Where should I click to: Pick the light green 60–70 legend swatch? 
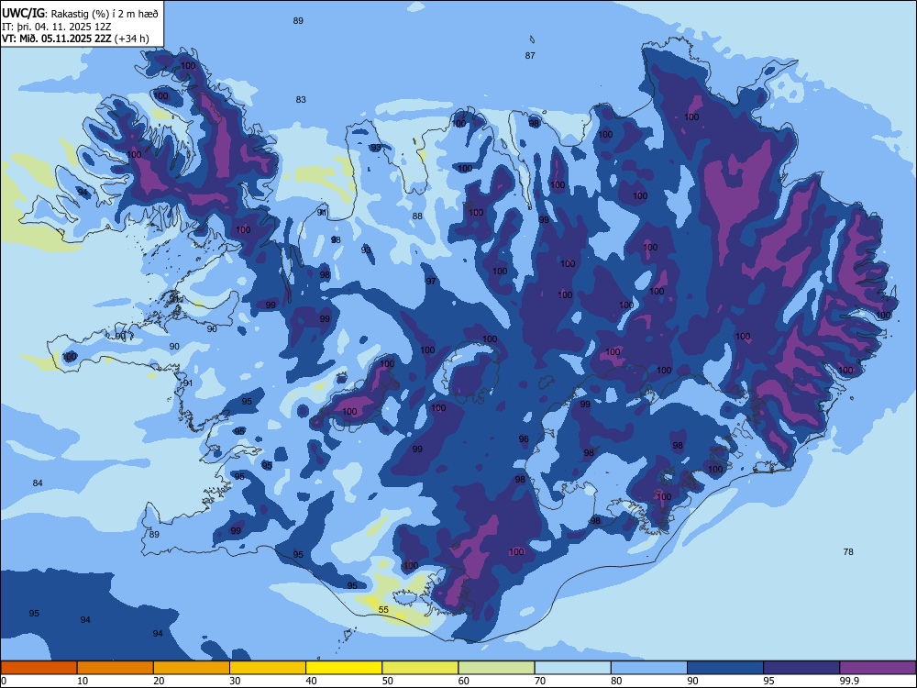click(496, 668)
